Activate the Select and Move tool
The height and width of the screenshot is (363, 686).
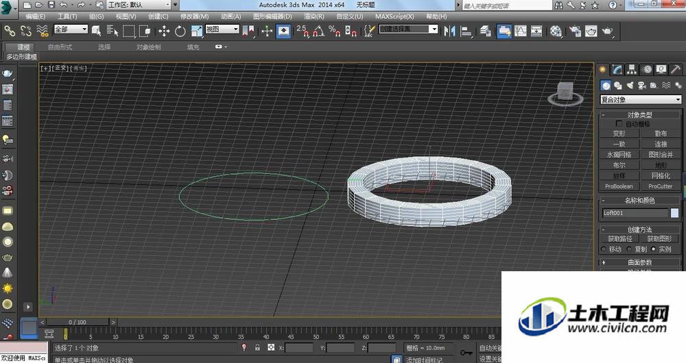[x=164, y=31]
